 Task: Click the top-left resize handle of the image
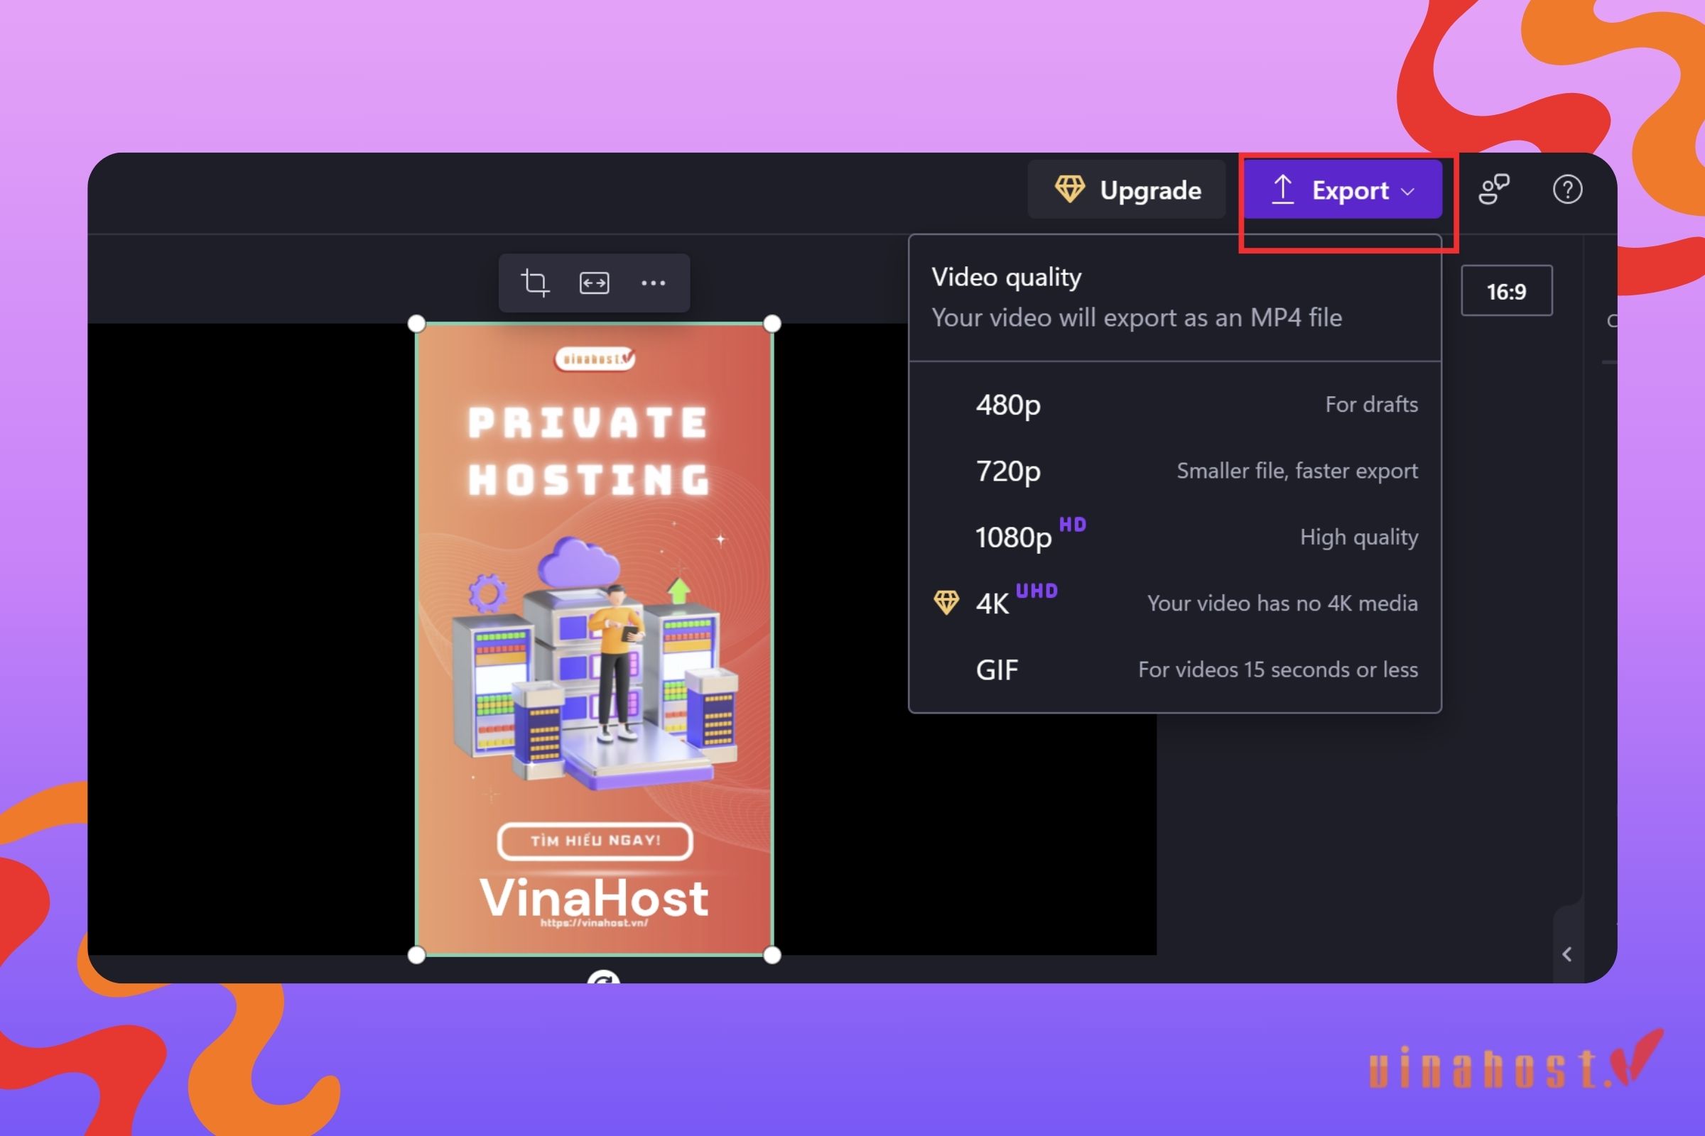coord(417,324)
